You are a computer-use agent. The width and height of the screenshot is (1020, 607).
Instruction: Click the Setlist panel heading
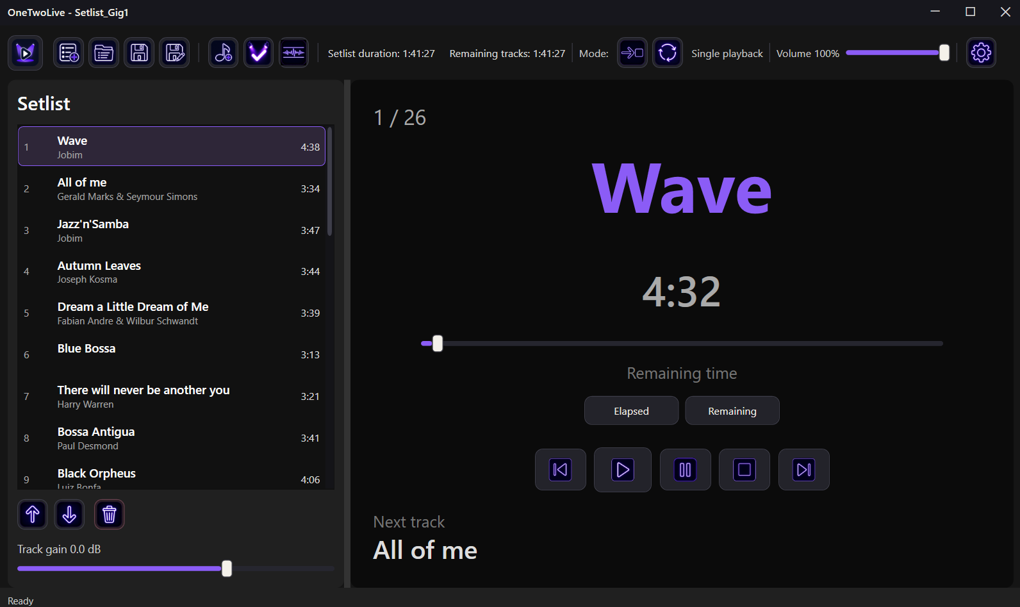coord(44,104)
